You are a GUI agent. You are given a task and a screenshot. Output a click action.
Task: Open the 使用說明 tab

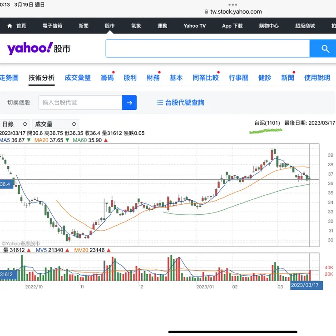point(317,78)
